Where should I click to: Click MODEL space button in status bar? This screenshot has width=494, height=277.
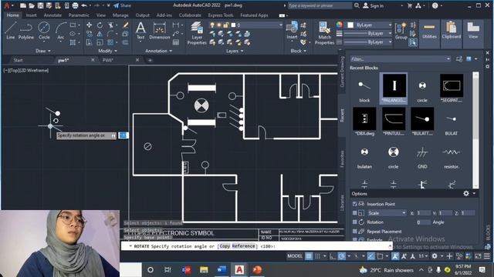(x=295, y=256)
